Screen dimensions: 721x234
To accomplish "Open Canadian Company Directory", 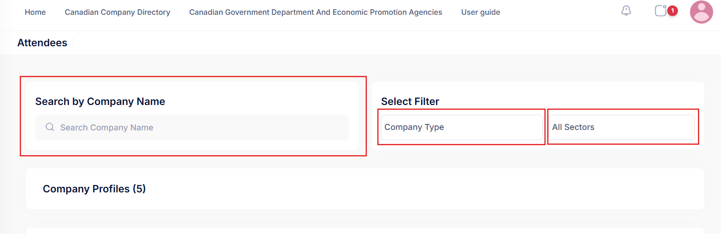I will click(x=118, y=12).
